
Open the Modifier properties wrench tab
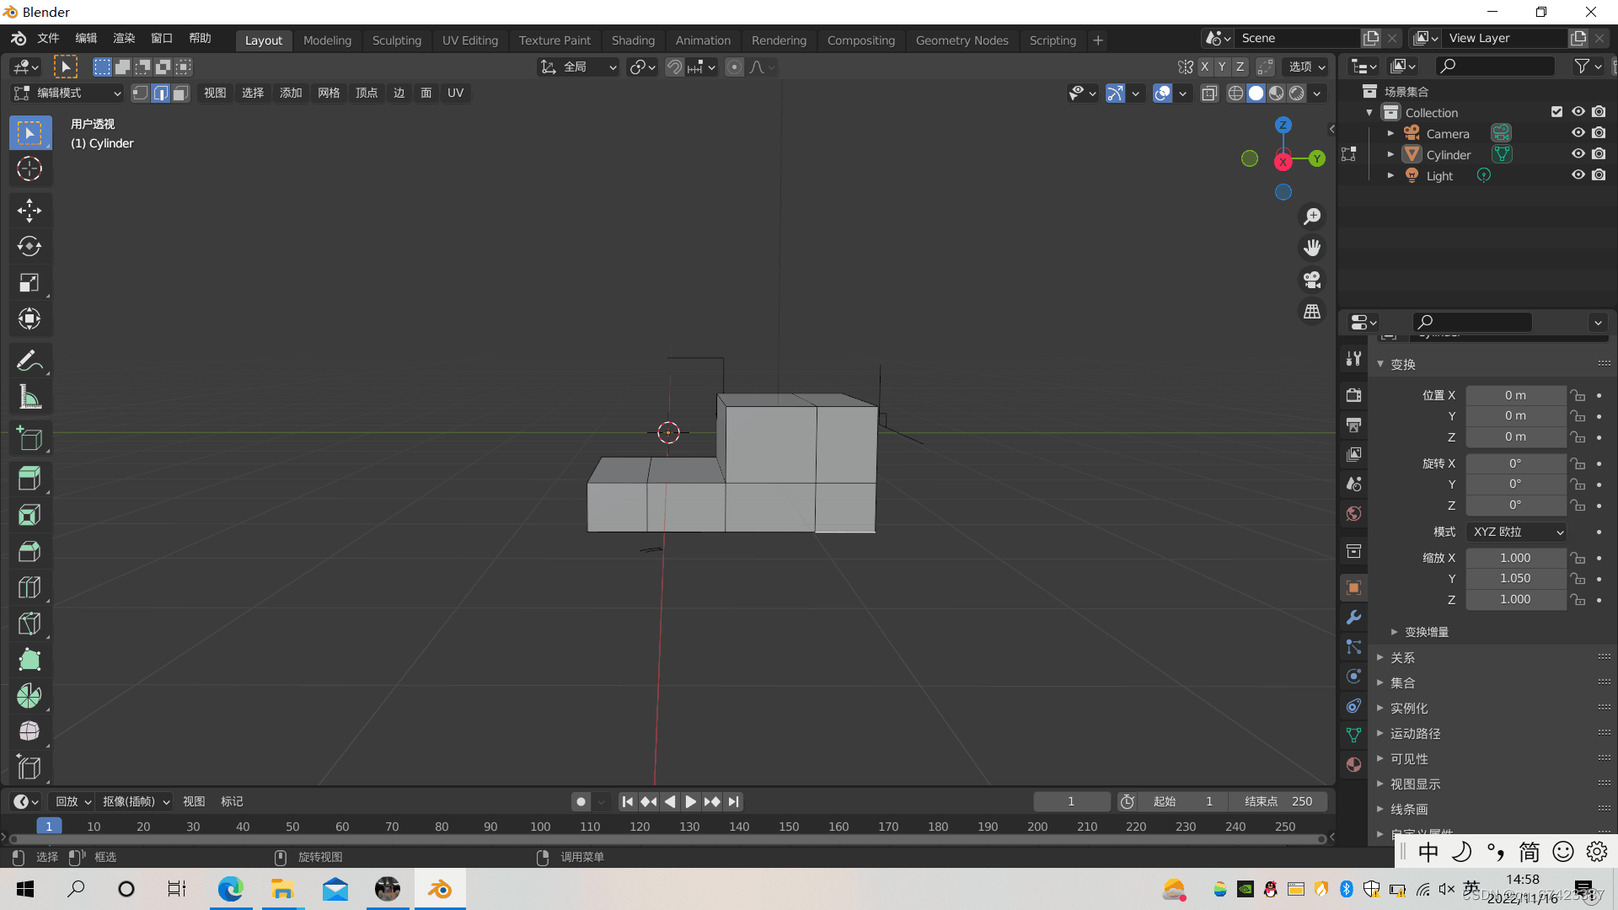[1353, 618]
